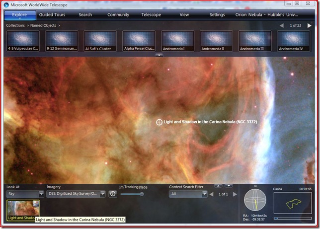Image resolution: width=320 pixels, height=229 pixels.
Task: Click the imagery info button
Action: (112, 194)
